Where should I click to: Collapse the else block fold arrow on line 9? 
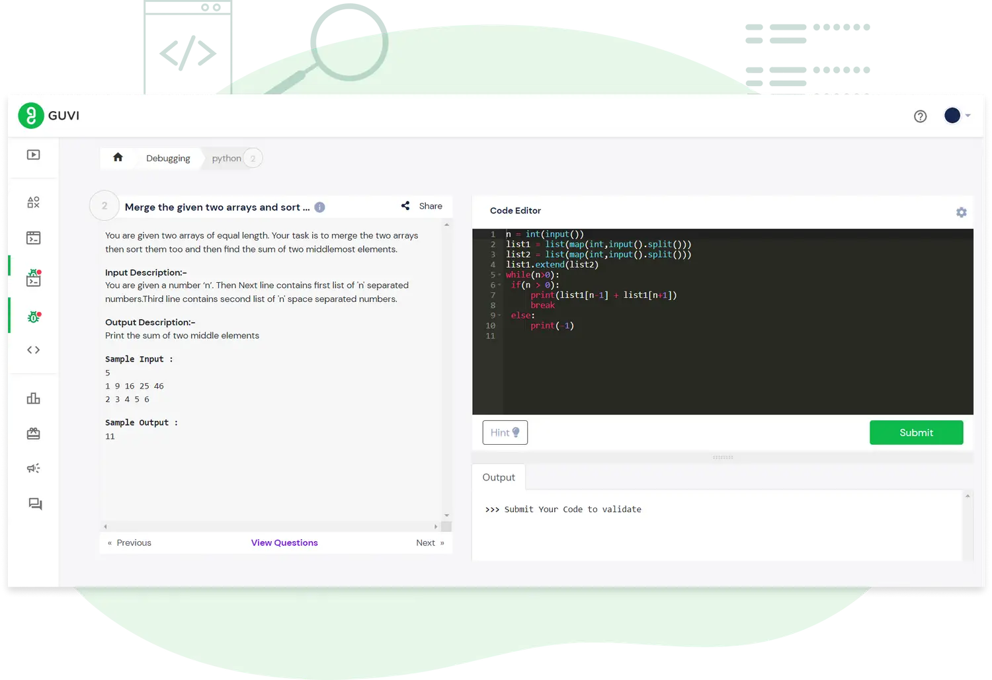click(499, 316)
